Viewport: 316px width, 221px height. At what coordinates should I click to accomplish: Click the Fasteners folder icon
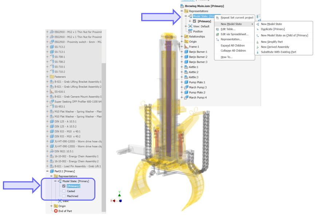pos(52,77)
